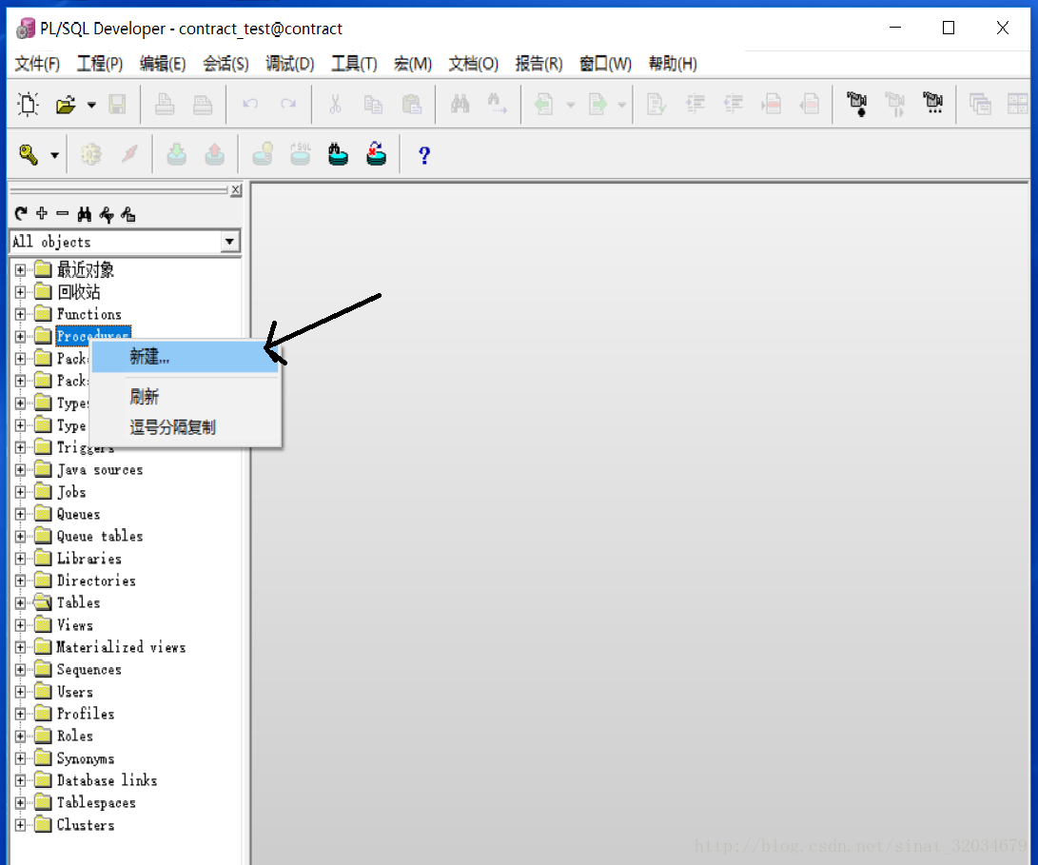
Task: Open the 编辑(E) menu
Action: [163, 64]
